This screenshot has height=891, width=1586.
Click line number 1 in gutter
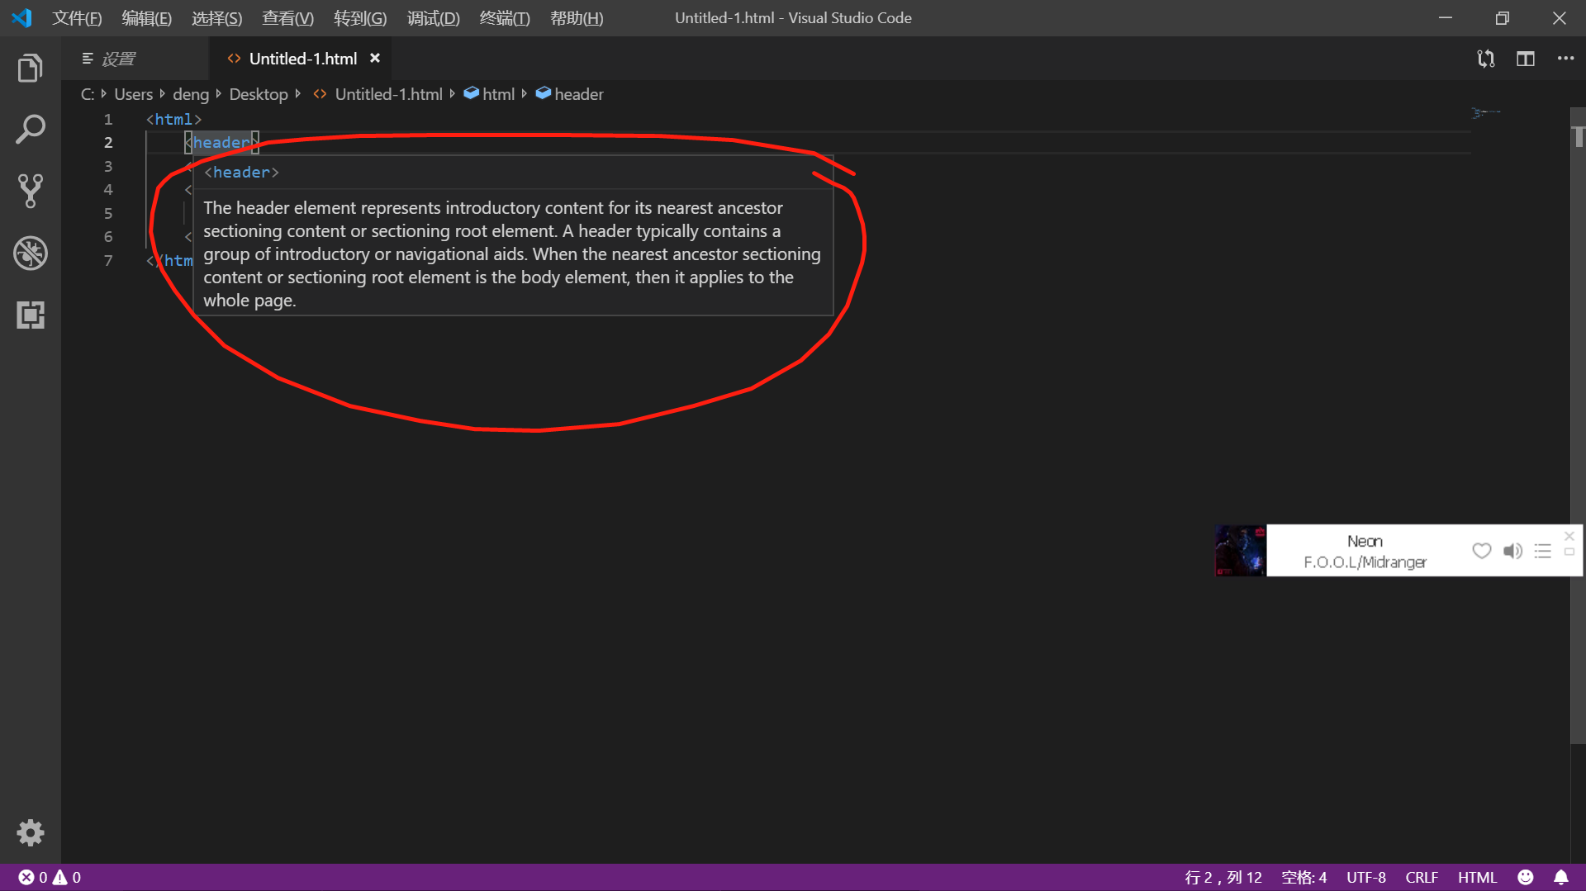tap(108, 119)
